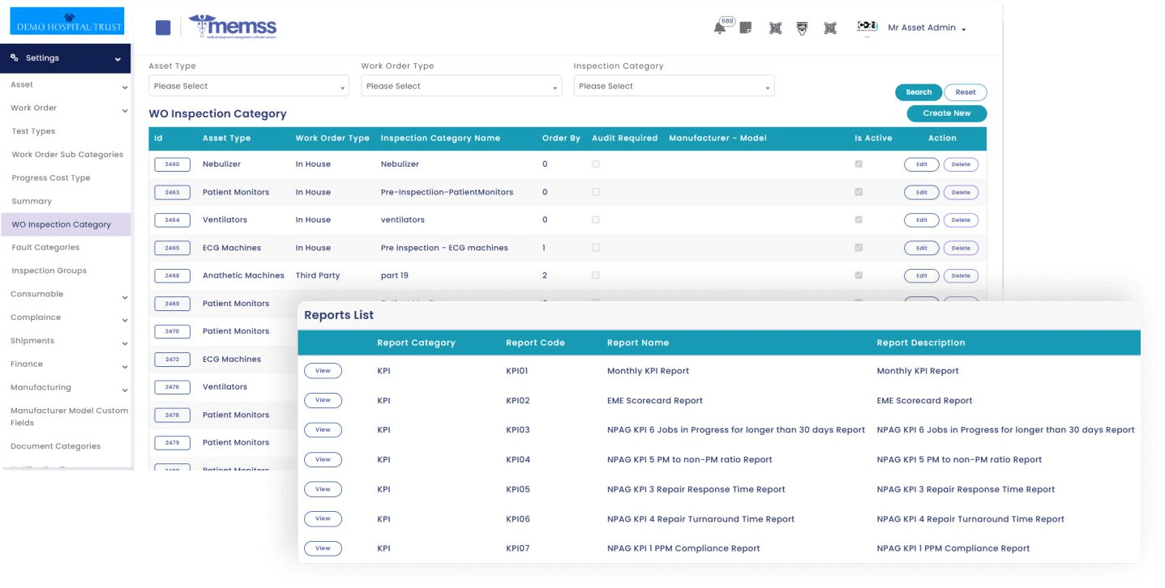Viewport: 1165px width, 588px height.
Task: Toggle Is Active checkbox for Ventilators row
Action: pos(859,219)
